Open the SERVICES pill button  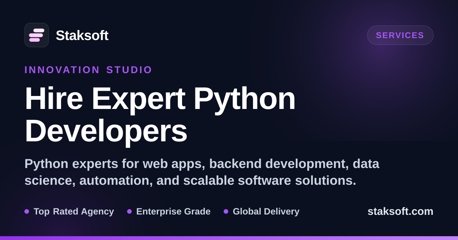(400, 35)
